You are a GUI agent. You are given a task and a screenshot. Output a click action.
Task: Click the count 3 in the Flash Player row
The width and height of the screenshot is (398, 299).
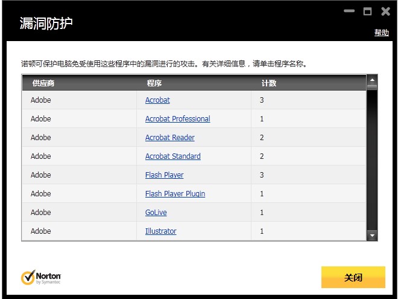pyautogui.click(x=262, y=175)
